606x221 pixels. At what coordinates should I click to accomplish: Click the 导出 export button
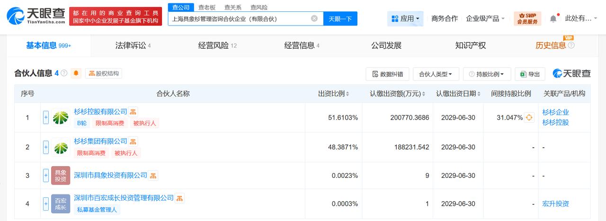coord(530,74)
